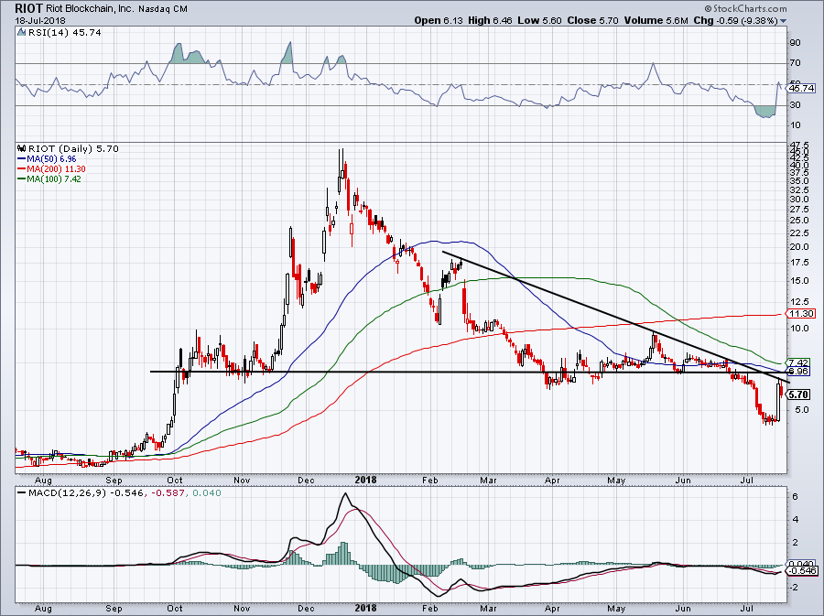
Task: Click the 2018 label beneath the MACD panel
Action: [365, 608]
